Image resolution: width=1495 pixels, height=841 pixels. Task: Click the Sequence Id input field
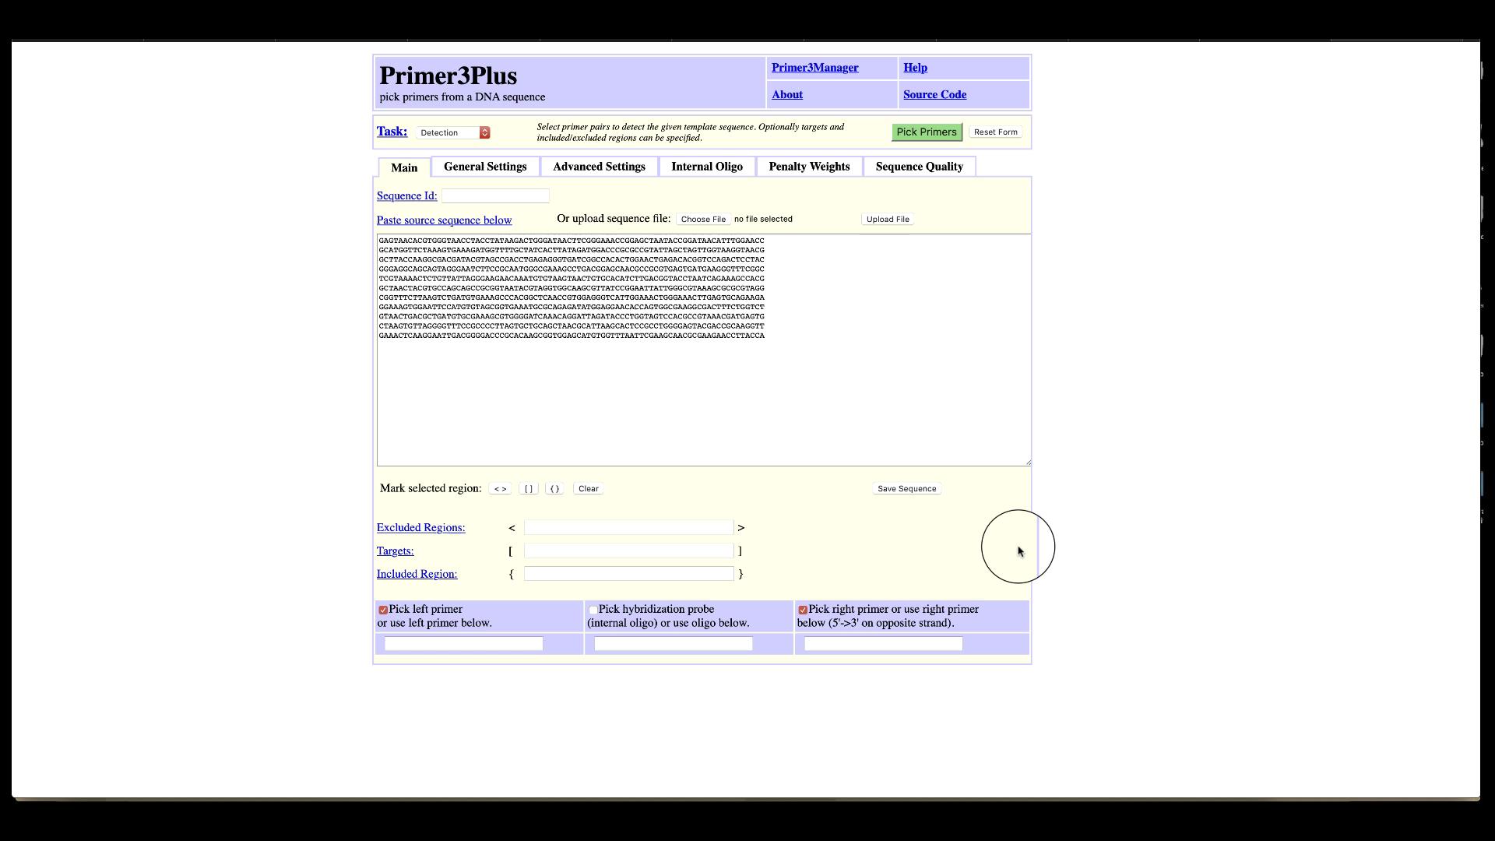coord(495,196)
